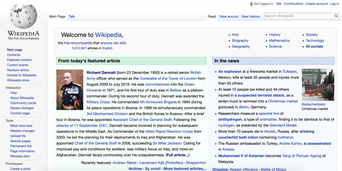Open a suspected terrorist attack link
Image resolution: width=342 pixels, height=171 pixels.
pyautogui.click(x=260, y=95)
